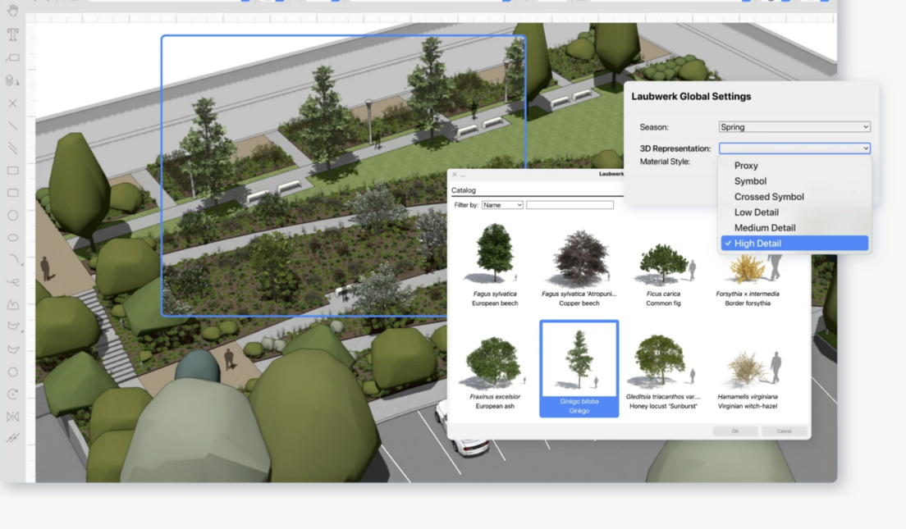Click the catalog filter text field

click(570, 204)
